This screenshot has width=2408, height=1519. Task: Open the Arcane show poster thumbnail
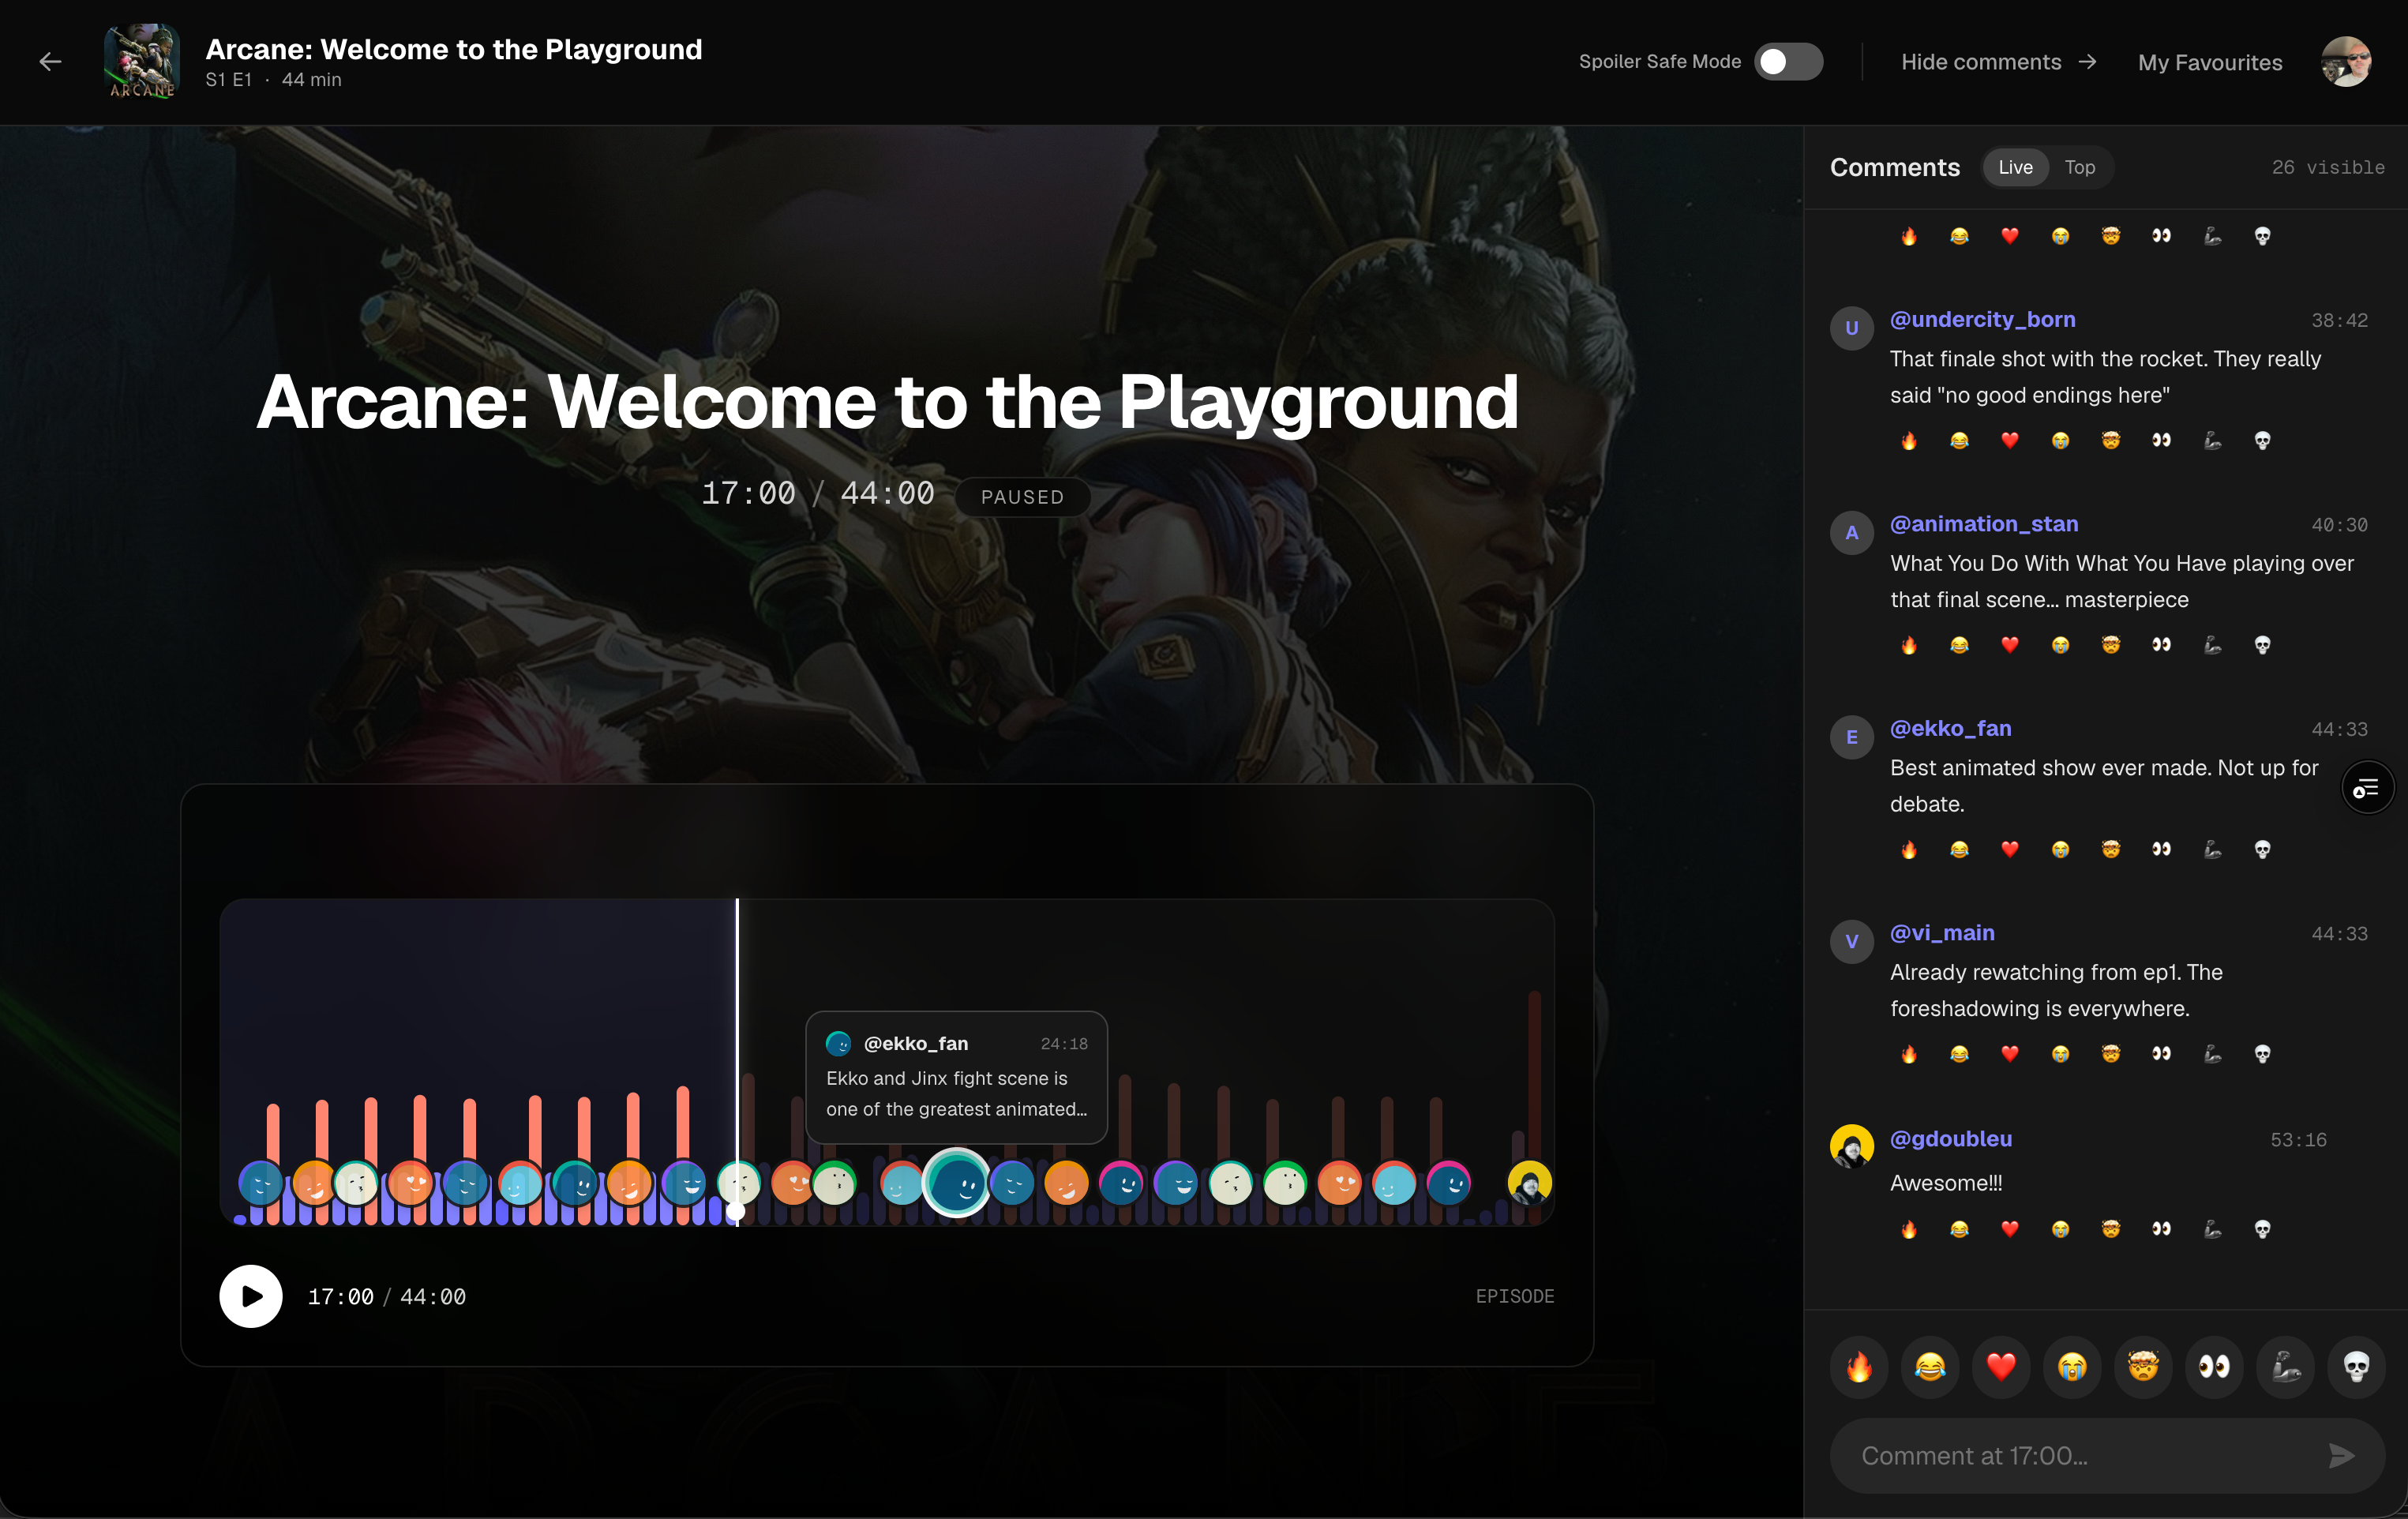[x=142, y=62]
